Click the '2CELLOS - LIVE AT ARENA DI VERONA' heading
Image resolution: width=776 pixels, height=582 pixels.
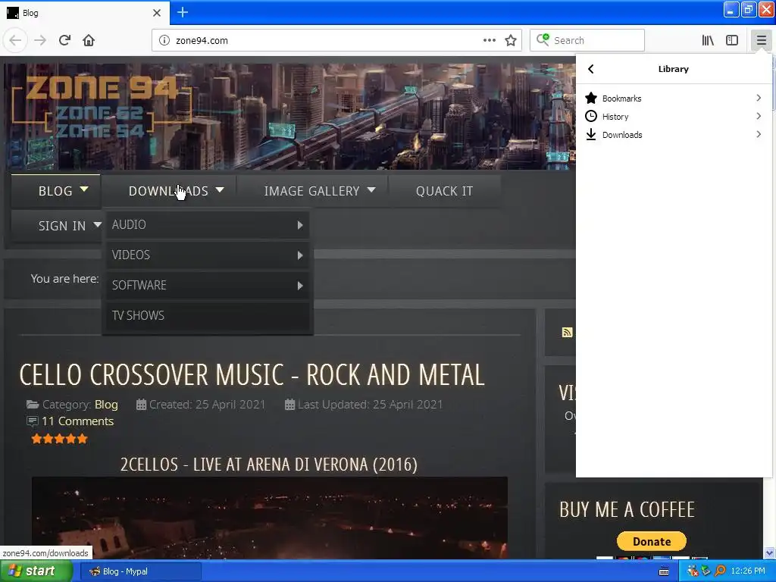click(269, 465)
